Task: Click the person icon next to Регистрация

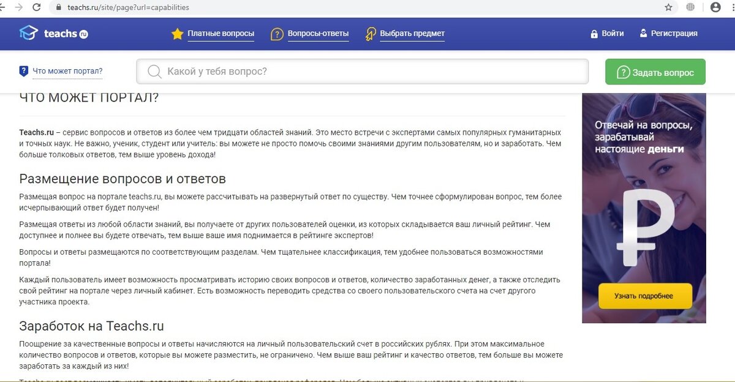Action: (x=643, y=34)
